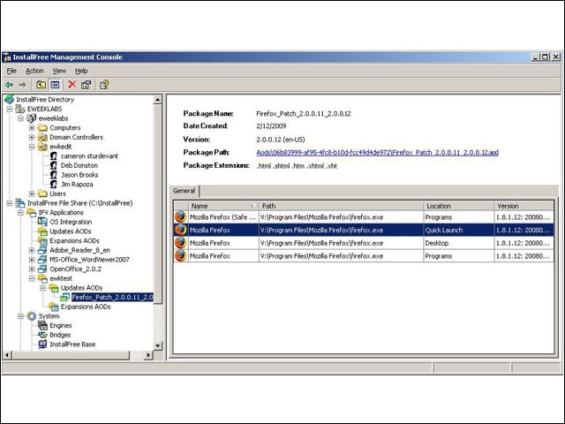Click the cameron sturdevant user icon
The width and height of the screenshot is (565, 424).
point(54,155)
